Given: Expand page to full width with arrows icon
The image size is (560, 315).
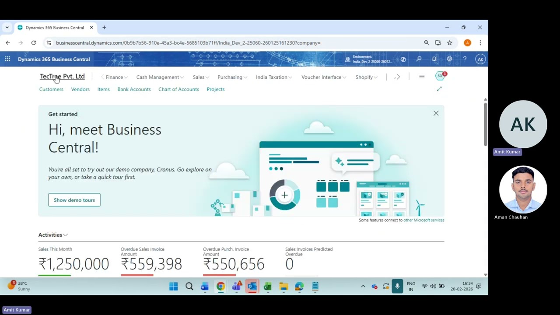Looking at the screenshot, I should coord(439,89).
